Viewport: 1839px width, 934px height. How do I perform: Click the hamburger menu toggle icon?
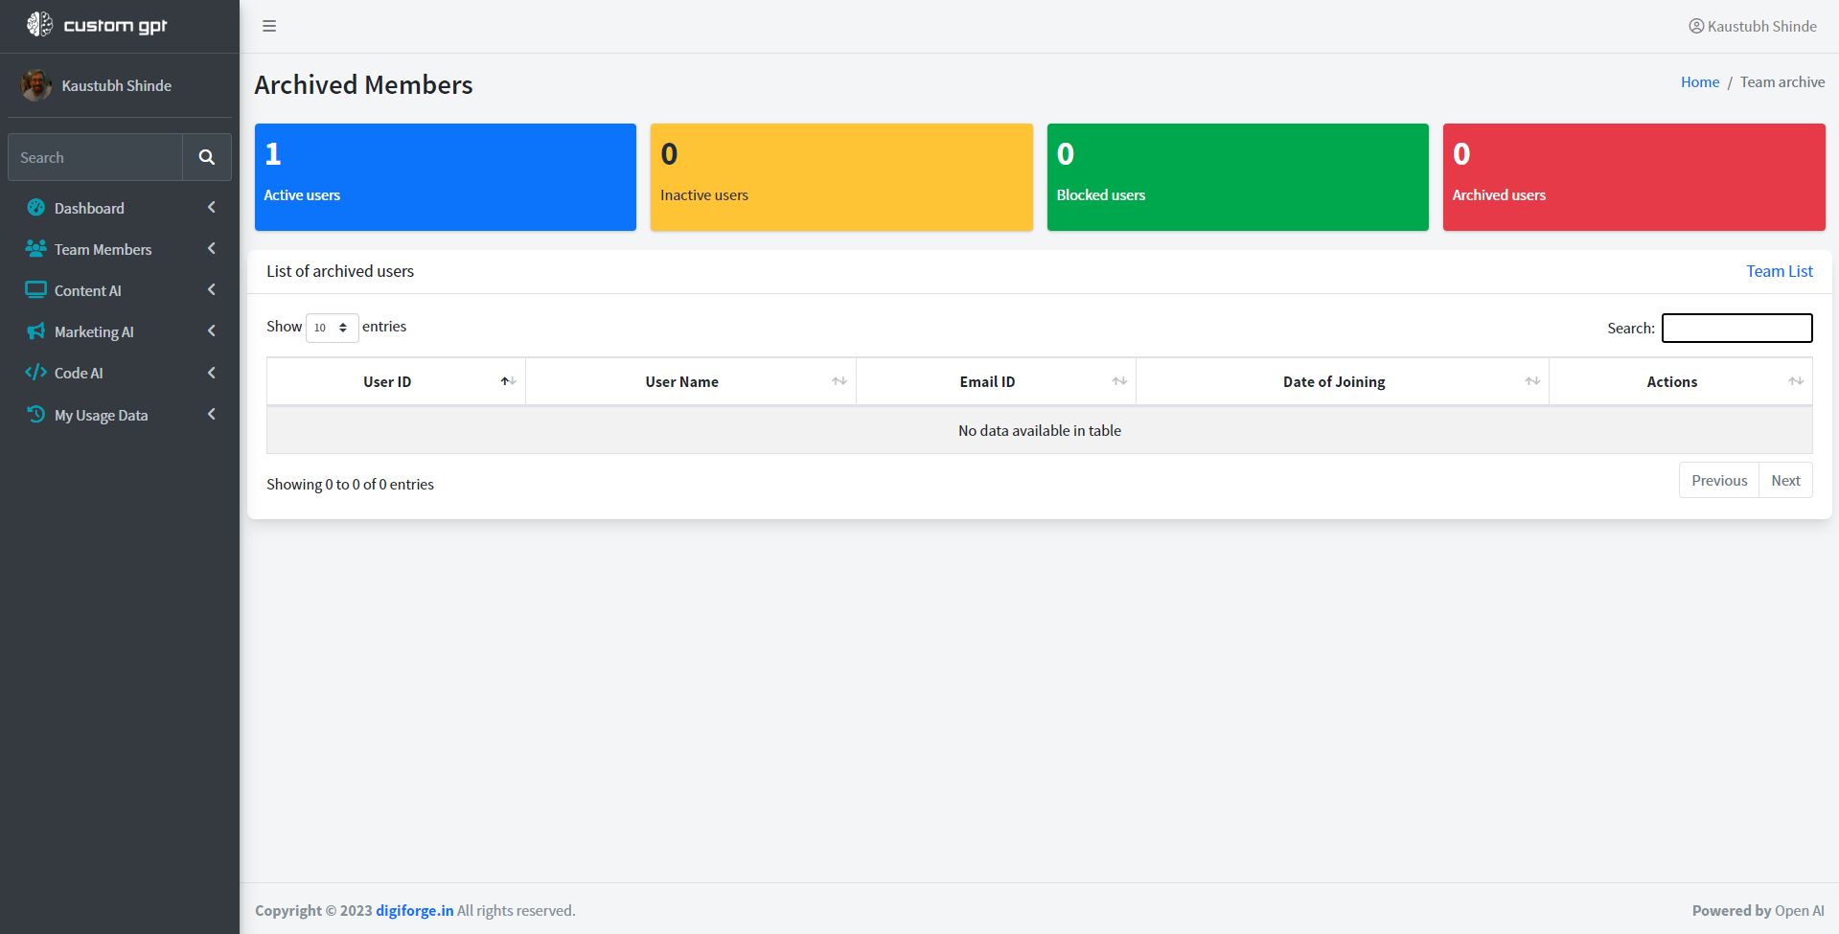click(x=269, y=26)
